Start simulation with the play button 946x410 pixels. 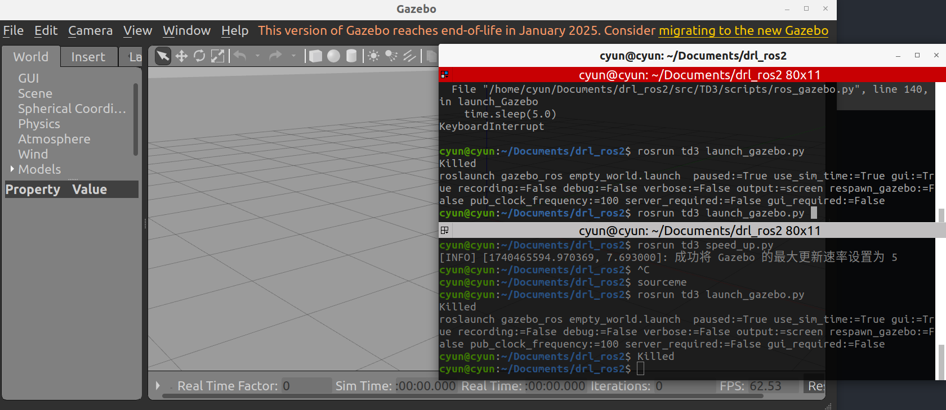pos(158,385)
